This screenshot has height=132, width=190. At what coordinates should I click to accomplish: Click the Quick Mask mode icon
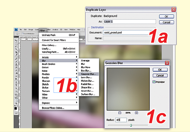click(16, 113)
